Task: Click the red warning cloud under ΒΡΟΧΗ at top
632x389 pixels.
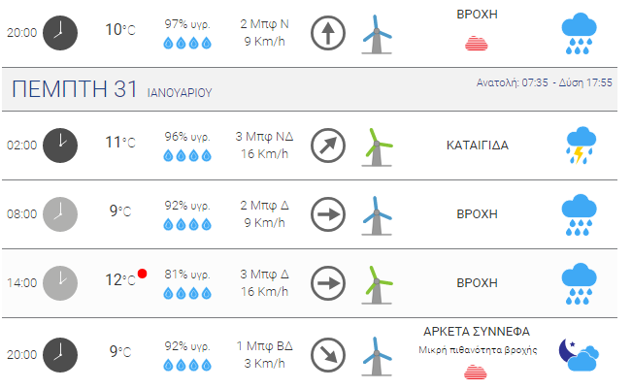Action: (477, 43)
